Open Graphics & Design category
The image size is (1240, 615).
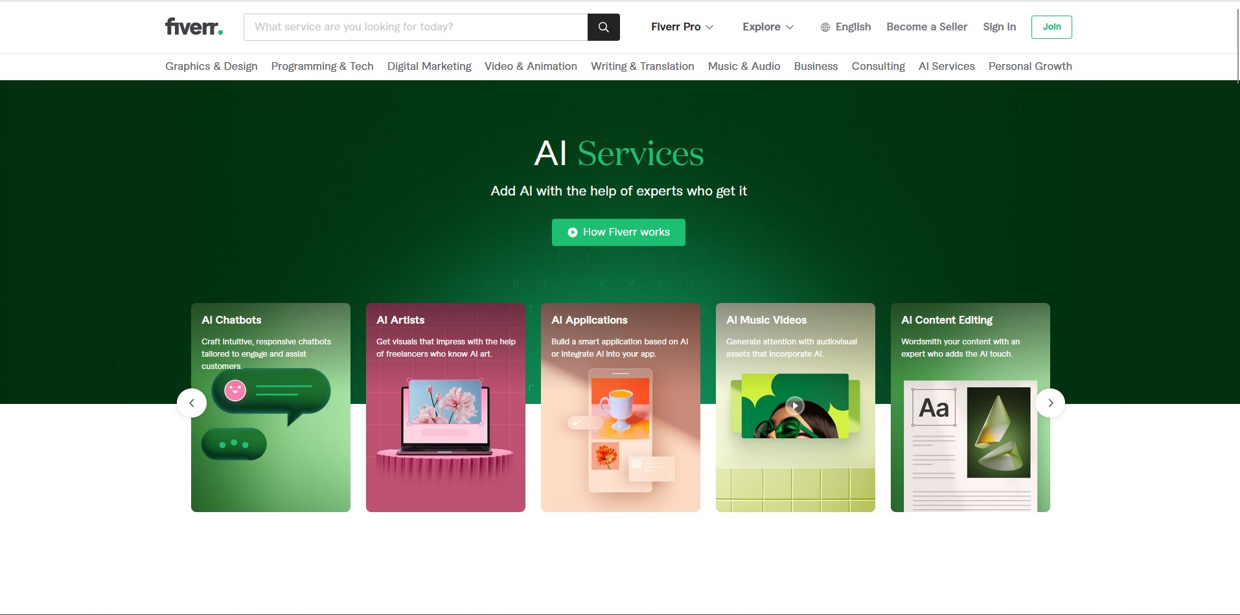point(211,66)
